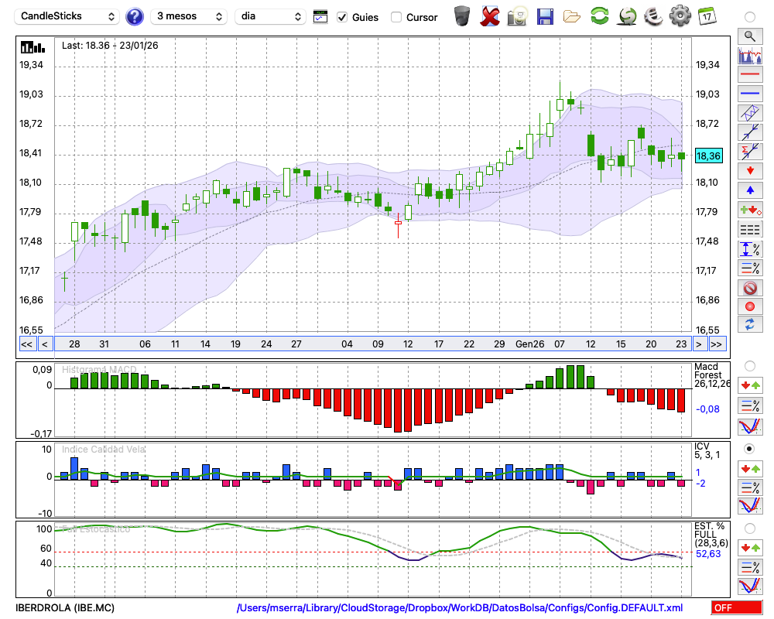This screenshot has height=619, width=774.
Task: Click the 52,63 stochastic value
Action: click(x=708, y=554)
